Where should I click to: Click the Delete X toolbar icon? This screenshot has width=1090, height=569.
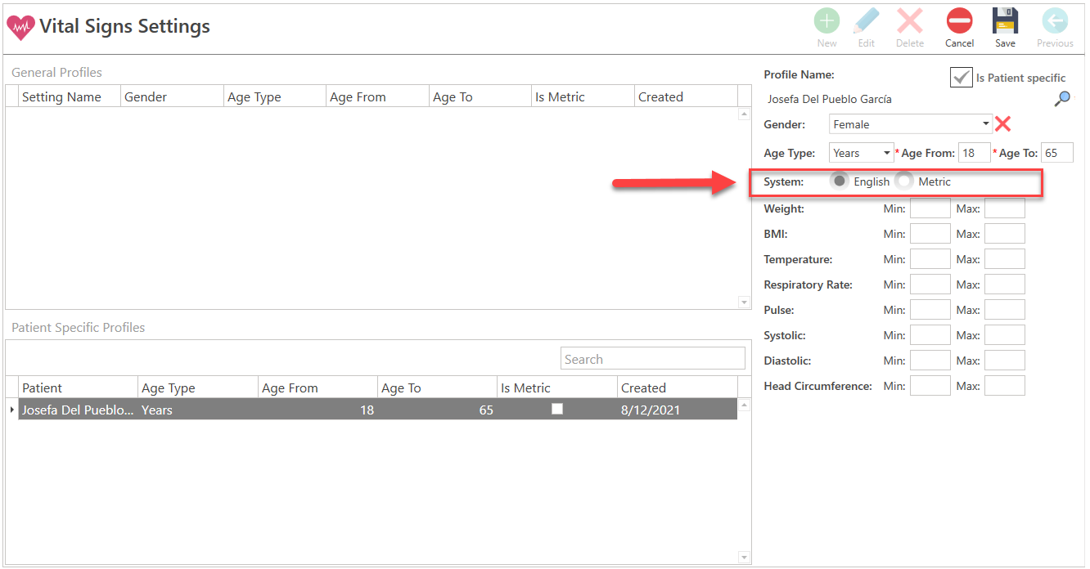(x=910, y=21)
